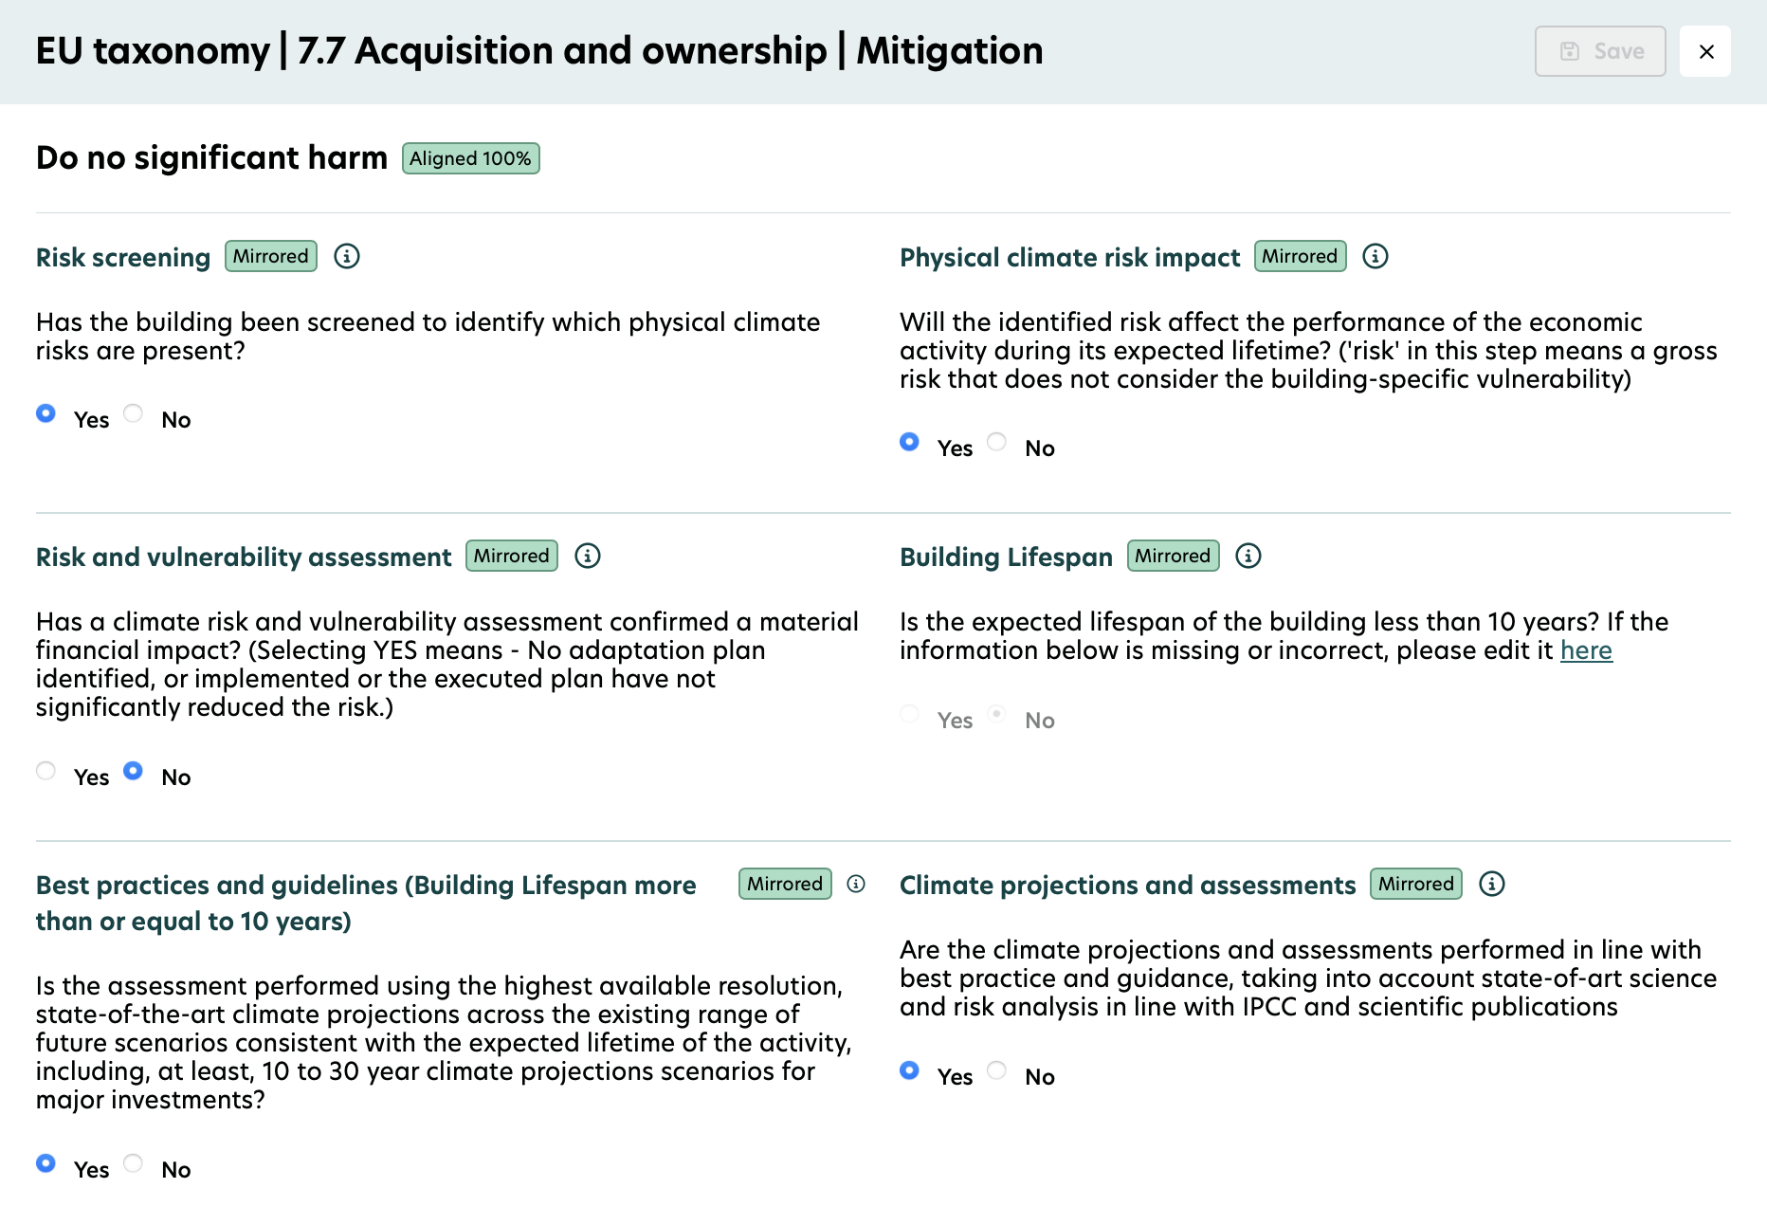Open info for Risk and vulnerability assessment
Viewport: 1767px width, 1225px height.
click(588, 556)
